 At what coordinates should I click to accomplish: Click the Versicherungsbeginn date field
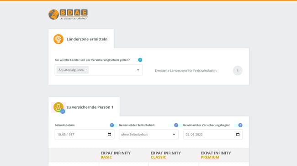click(x=213, y=134)
